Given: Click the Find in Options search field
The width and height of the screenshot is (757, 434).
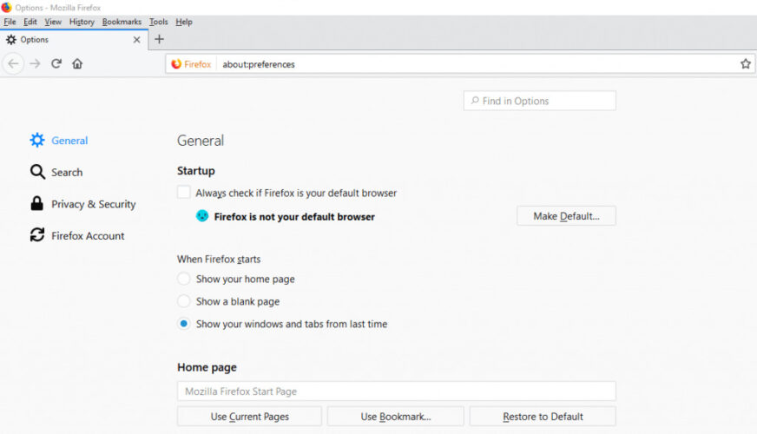Looking at the screenshot, I should (x=540, y=101).
